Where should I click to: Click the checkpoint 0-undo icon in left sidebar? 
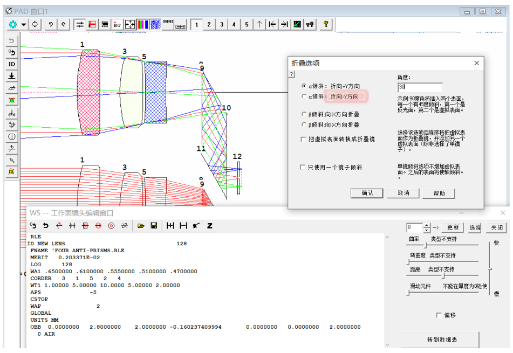coord(12,52)
